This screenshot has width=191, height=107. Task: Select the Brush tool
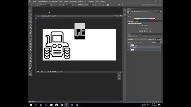point(30,30)
